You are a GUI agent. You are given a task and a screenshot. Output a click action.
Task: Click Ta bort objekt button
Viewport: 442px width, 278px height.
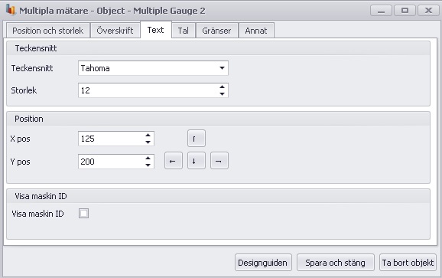pyautogui.click(x=408, y=263)
